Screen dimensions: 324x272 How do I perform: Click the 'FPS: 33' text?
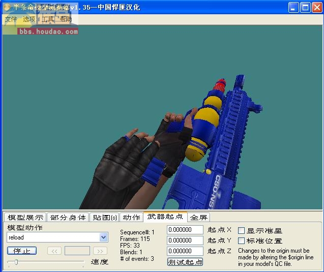(x=130, y=246)
